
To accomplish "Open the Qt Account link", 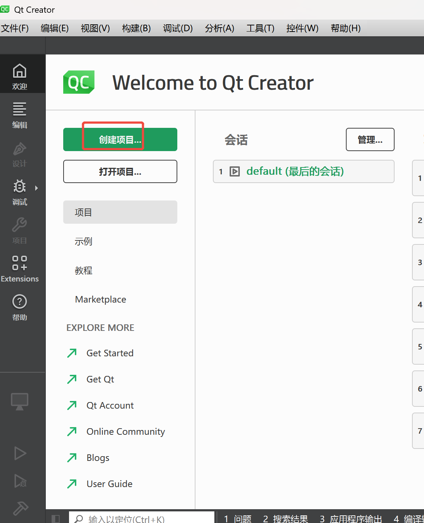I will pyautogui.click(x=110, y=405).
